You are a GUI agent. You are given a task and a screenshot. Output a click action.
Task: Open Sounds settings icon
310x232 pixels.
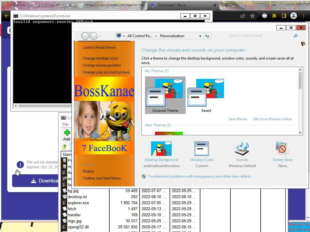tap(242, 149)
